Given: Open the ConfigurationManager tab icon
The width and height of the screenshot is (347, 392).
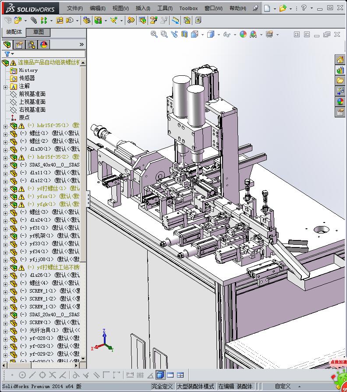Looking at the screenshot, I should click(32, 45).
